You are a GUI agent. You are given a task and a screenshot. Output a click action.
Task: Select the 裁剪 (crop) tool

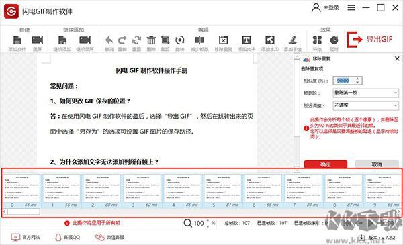coord(165,40)
